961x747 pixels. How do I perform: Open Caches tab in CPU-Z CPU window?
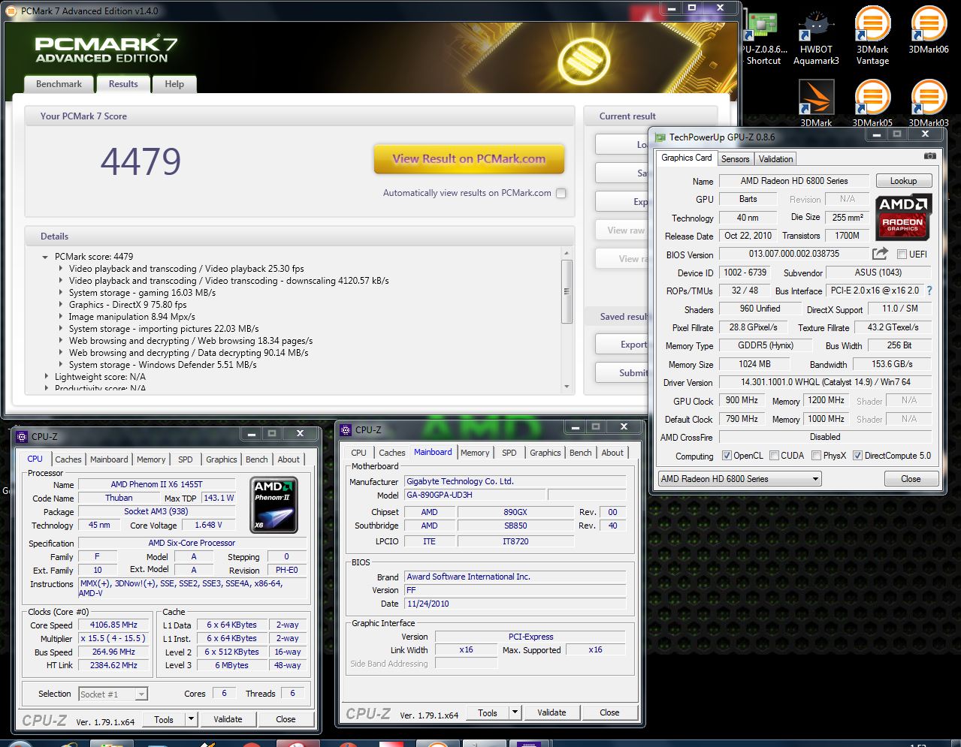(x=68, y=459)
